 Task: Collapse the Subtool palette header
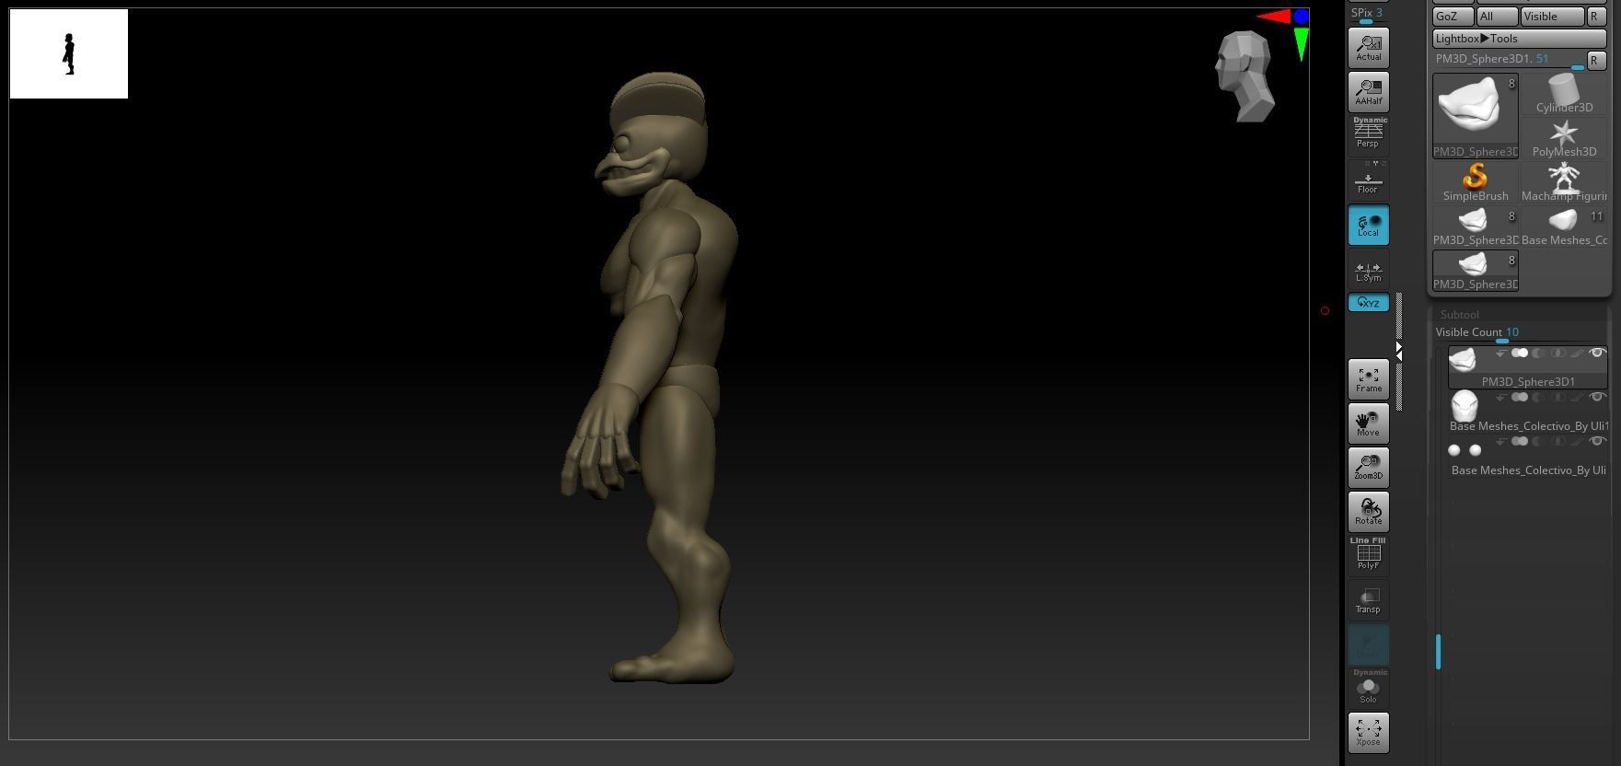tap(1460, 315)
